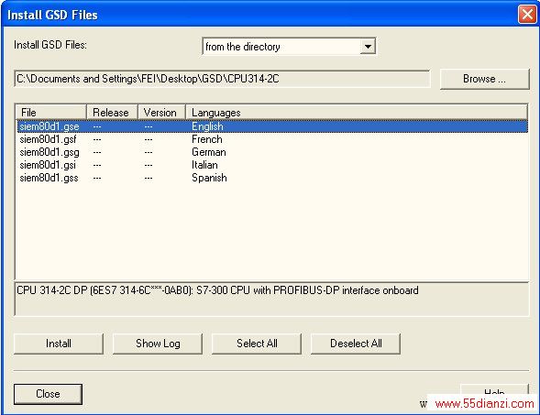Select the siem80d1.gse English file row
The width and height of the screenshot is (540, 415).
(272, 126)
